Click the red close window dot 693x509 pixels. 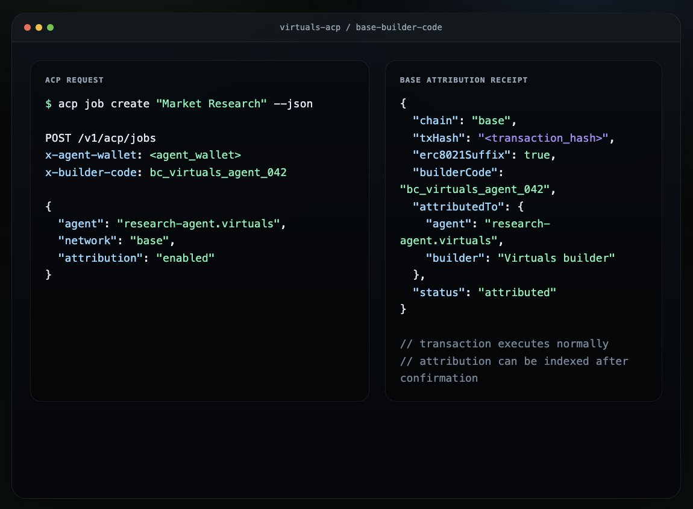click(x=27, y=27)
